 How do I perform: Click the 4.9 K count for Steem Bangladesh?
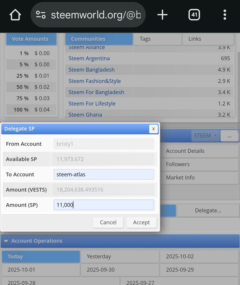pyautogui.click(x=224, y=70)
